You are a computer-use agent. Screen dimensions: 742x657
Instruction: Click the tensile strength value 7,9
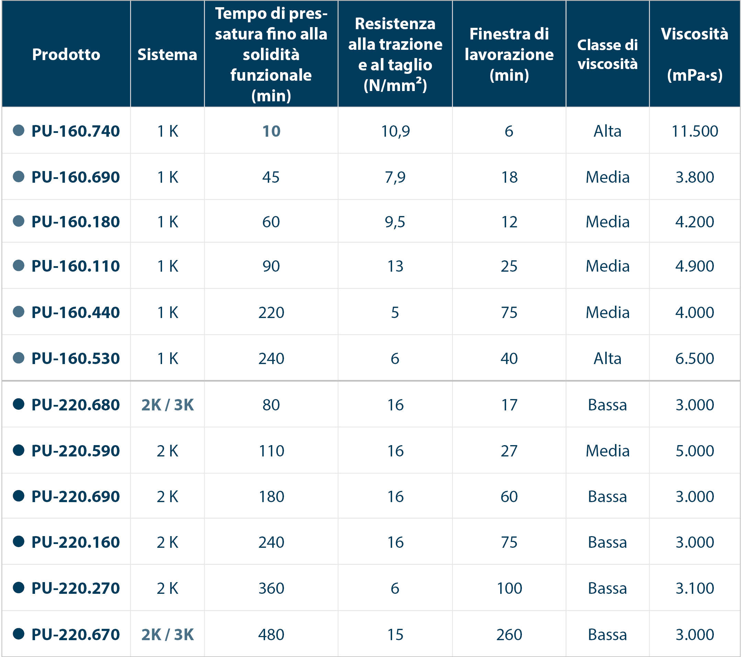[395, 178]
